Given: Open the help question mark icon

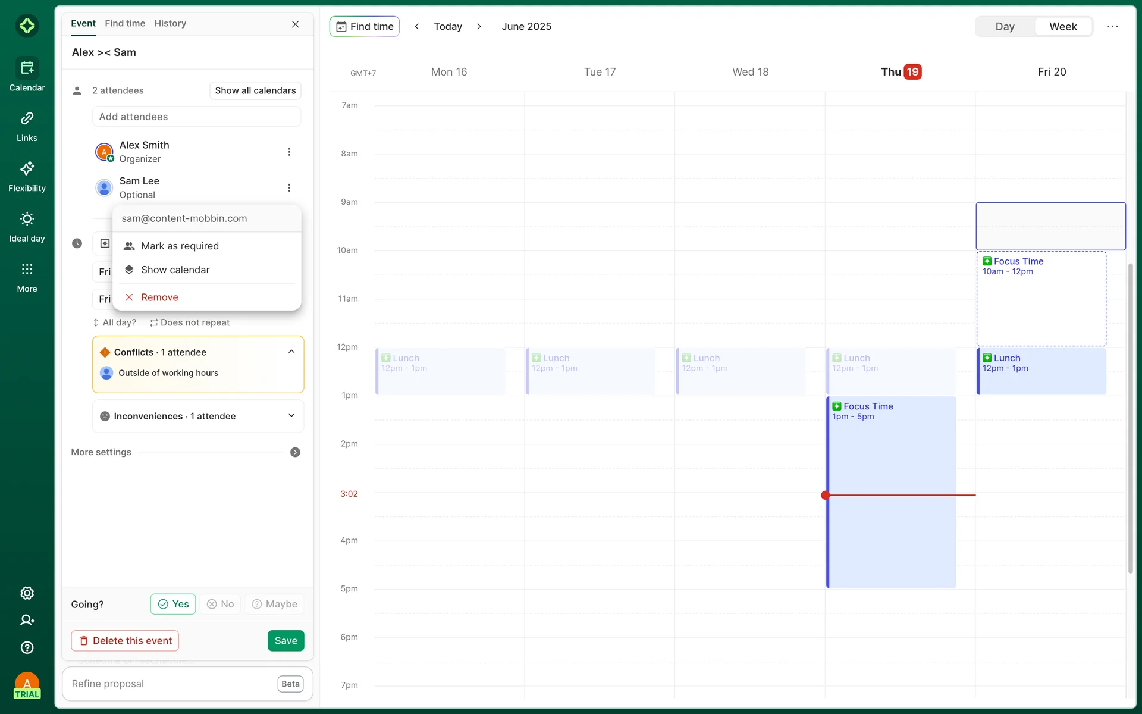Looking at the screenshot, I should 27,647.
